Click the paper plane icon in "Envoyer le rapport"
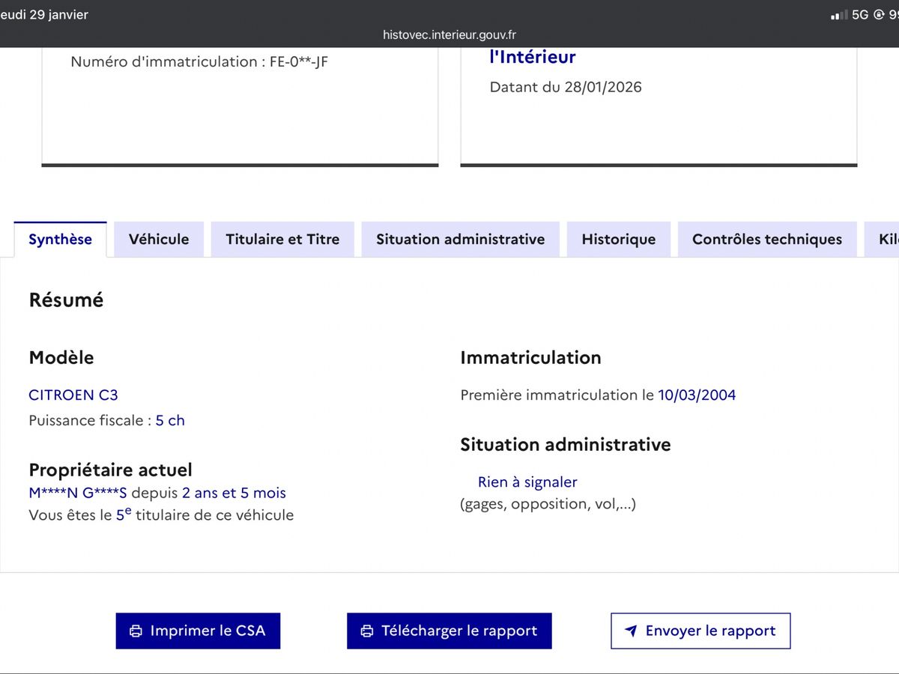This screenshot has width=899, height=674. 631,631
